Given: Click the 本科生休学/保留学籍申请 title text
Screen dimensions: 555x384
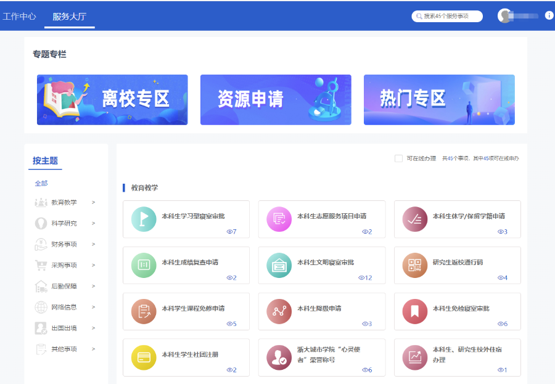Looking at the screenshot, I should (469, 216).
